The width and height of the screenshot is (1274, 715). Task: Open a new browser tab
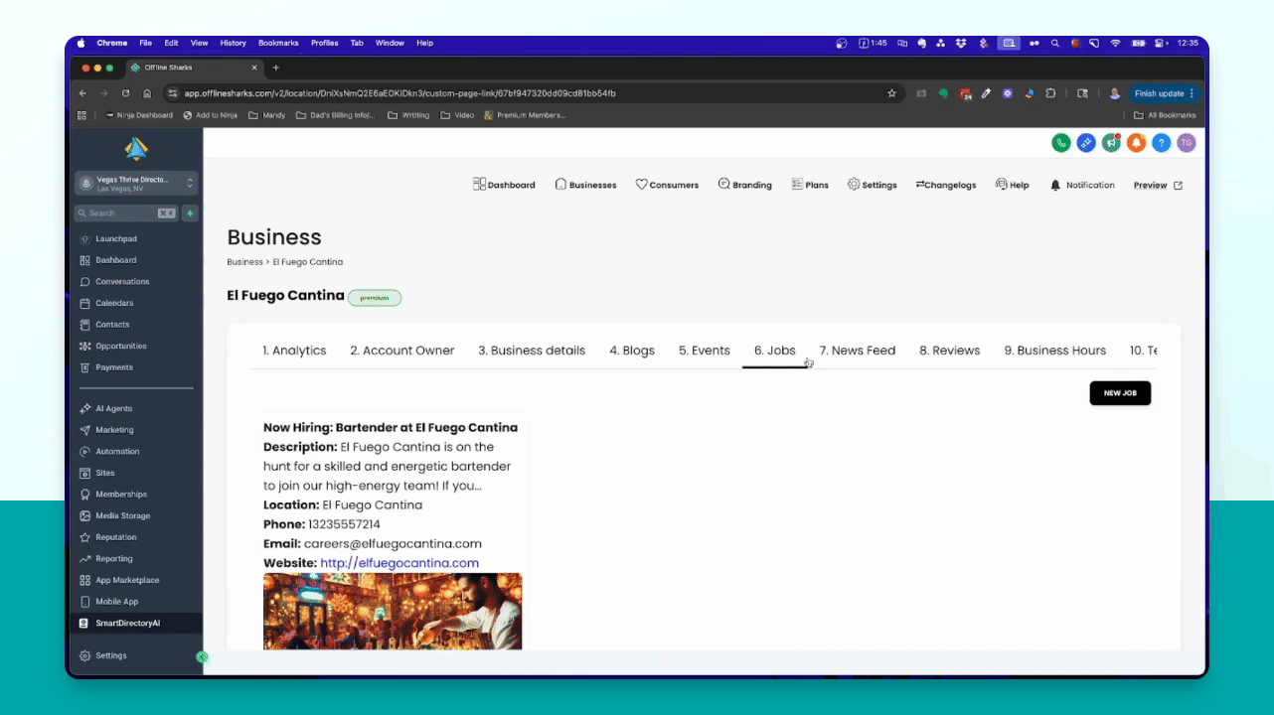pyautogui.click(x=275, y=68)
